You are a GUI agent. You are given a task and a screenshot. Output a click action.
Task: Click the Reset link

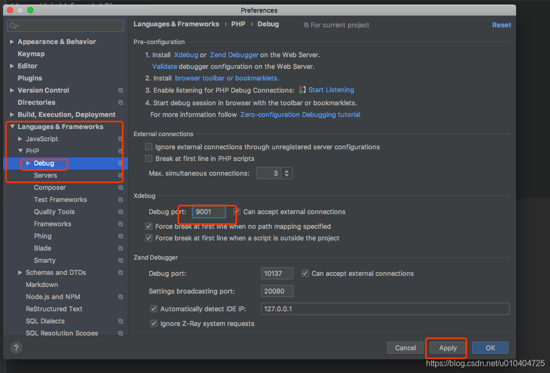pyautogui.click(x=501, y=25)
